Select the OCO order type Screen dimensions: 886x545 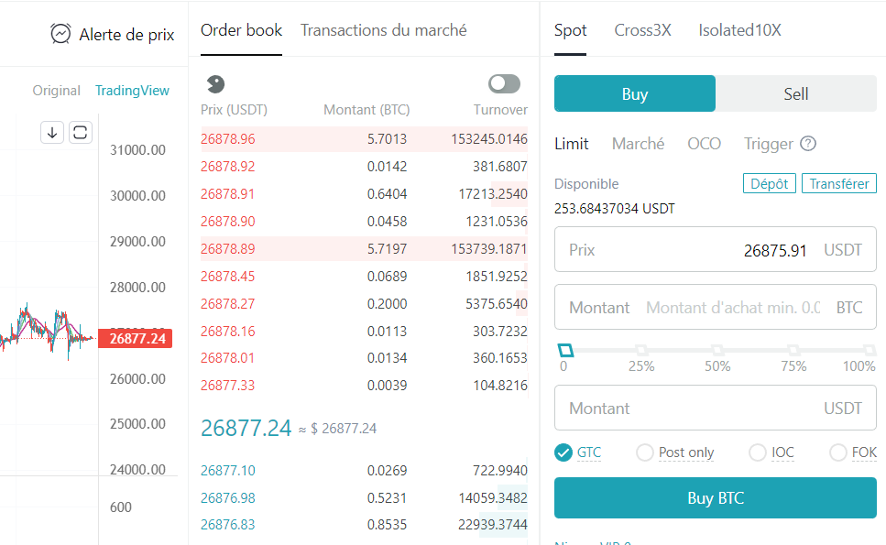[x=704, y=144]
